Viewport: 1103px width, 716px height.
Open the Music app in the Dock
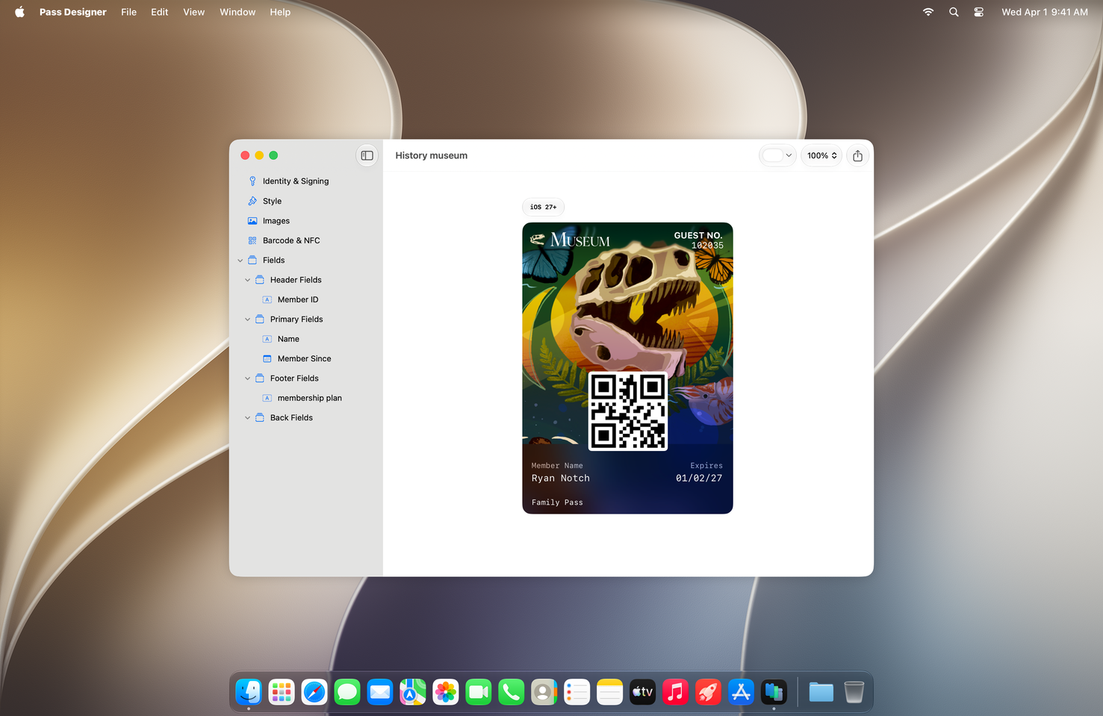click(675, 693)
